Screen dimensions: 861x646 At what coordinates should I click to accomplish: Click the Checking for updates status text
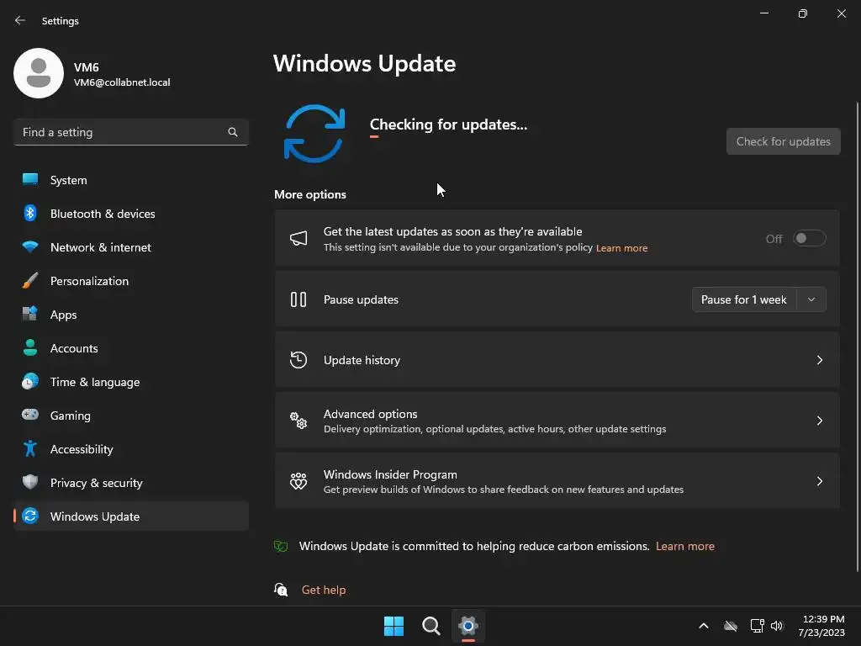pyautogui.click(x=448, y=124)
